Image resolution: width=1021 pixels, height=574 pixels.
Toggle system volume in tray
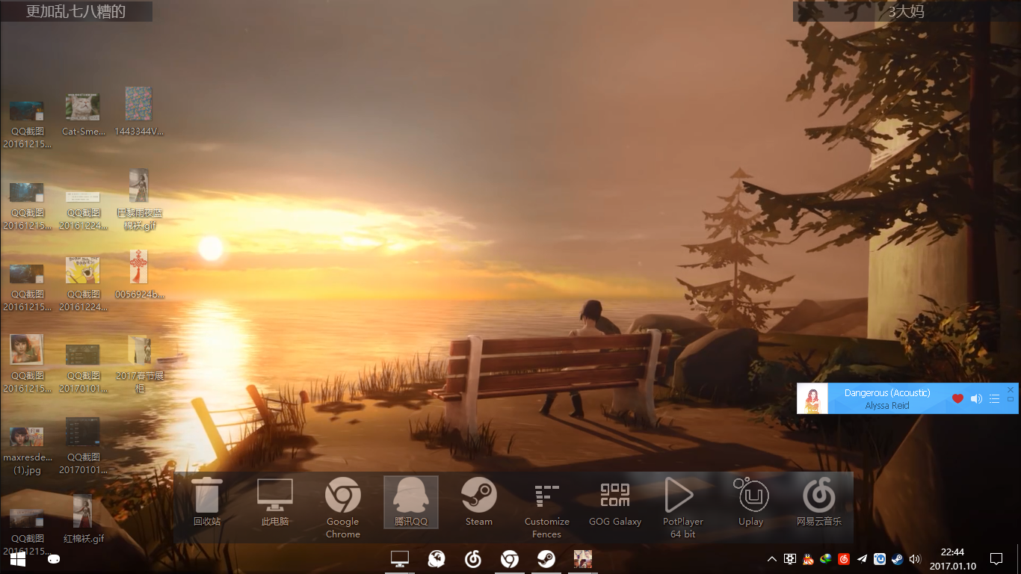915,558
